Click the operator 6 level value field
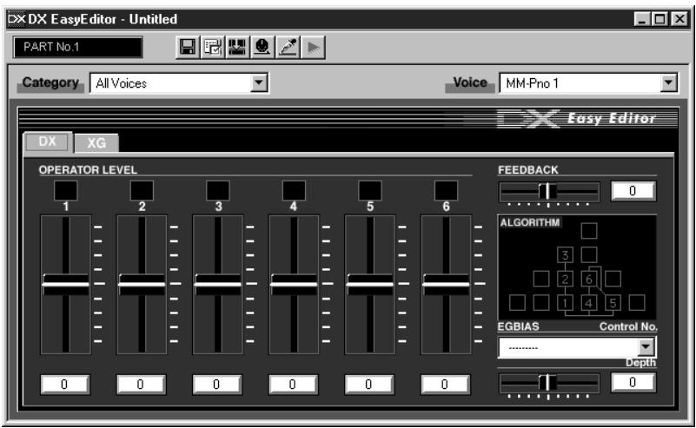The image size is (696, 428). coord(445,384)
